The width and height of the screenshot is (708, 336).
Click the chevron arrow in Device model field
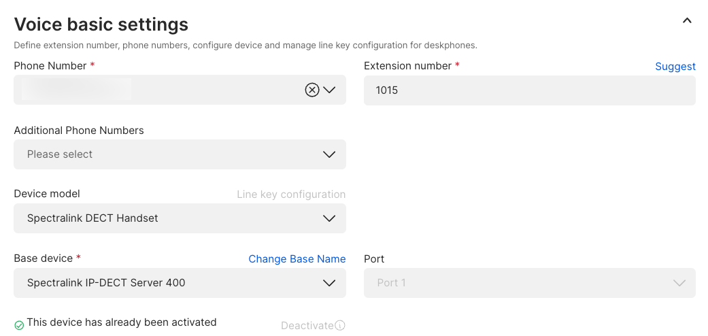tap(329, 218)
